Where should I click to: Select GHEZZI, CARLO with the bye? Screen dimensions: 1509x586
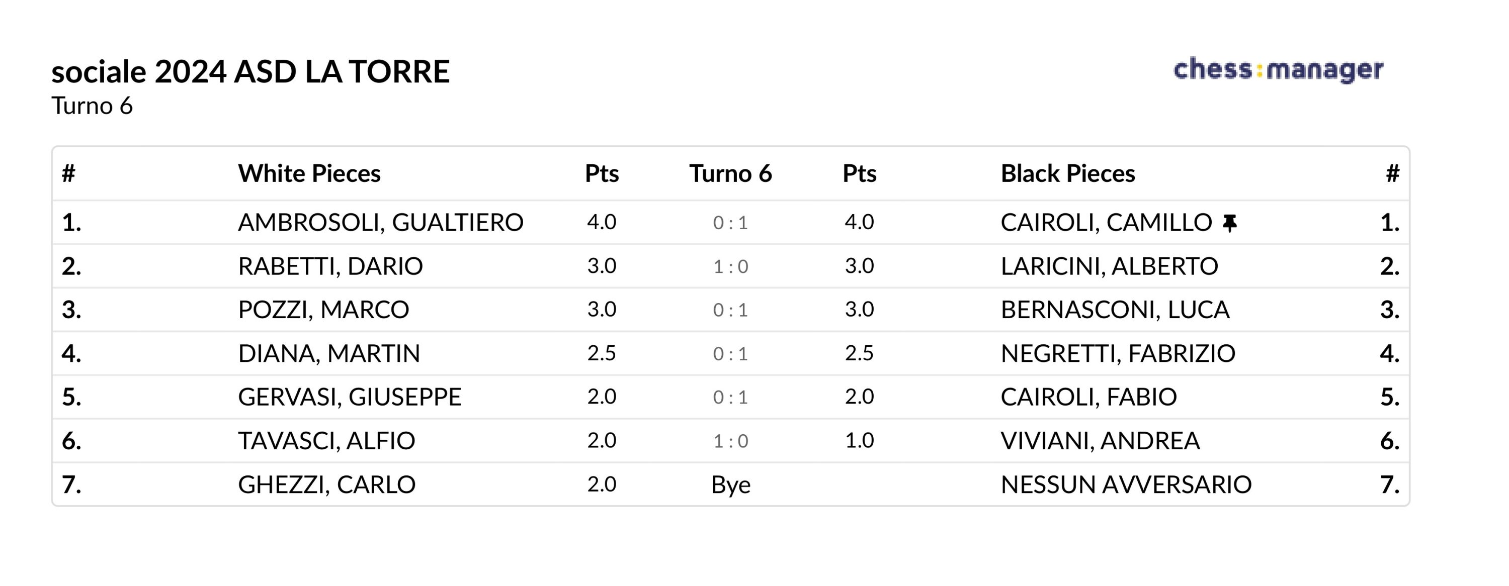pyautogui.click(x=326, y=484)
